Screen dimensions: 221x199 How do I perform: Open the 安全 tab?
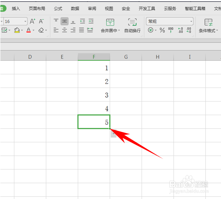point(126,9)
